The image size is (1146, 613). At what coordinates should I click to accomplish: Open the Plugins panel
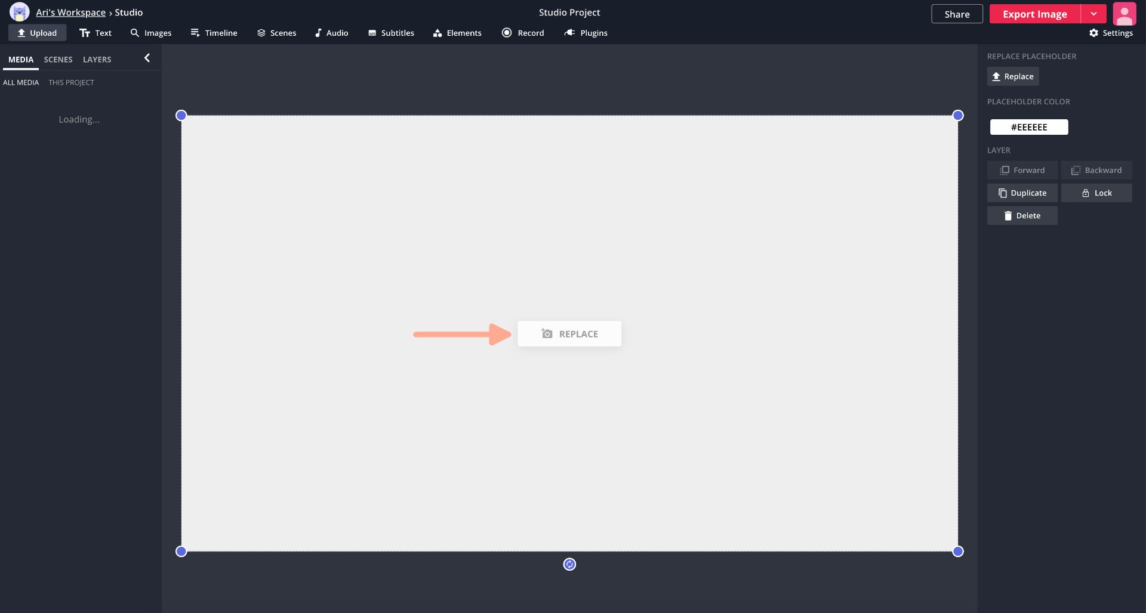[x=586, y=33]
